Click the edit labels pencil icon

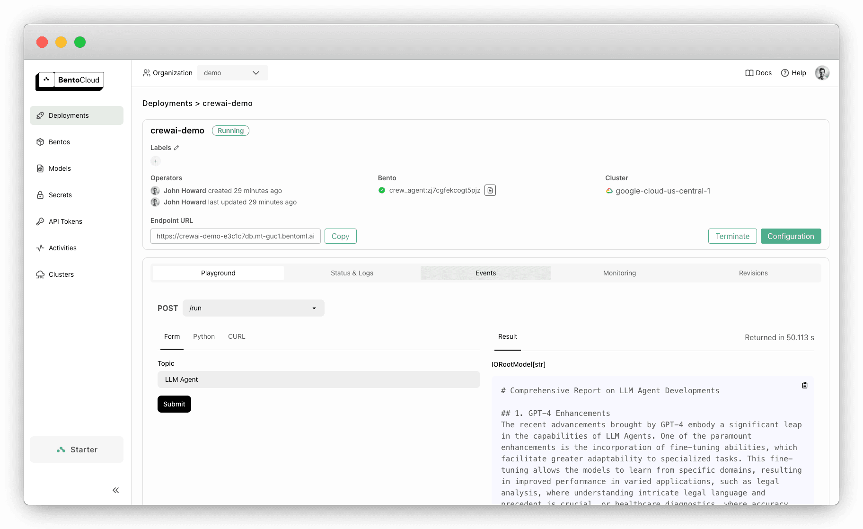click(176, 148)
